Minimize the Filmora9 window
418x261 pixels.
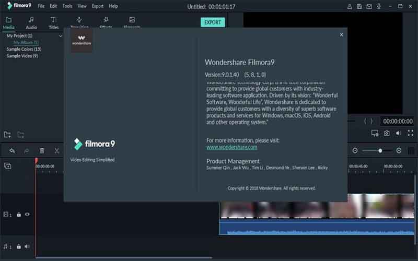390,6
